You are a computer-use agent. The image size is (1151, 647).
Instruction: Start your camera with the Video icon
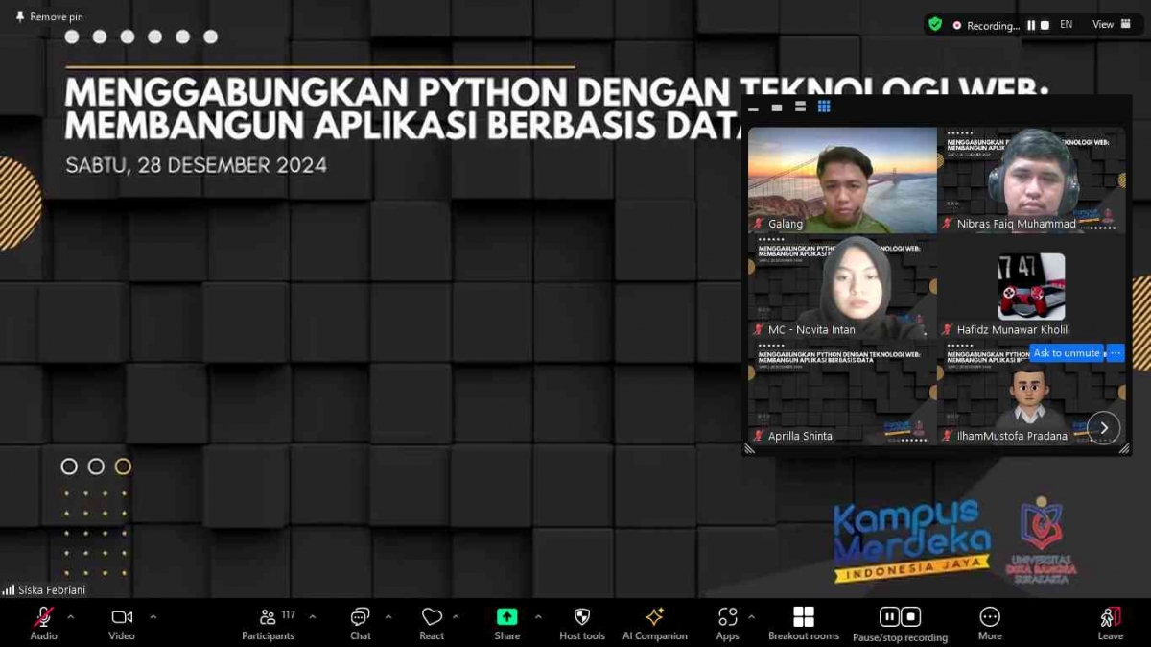pos(120,619)
